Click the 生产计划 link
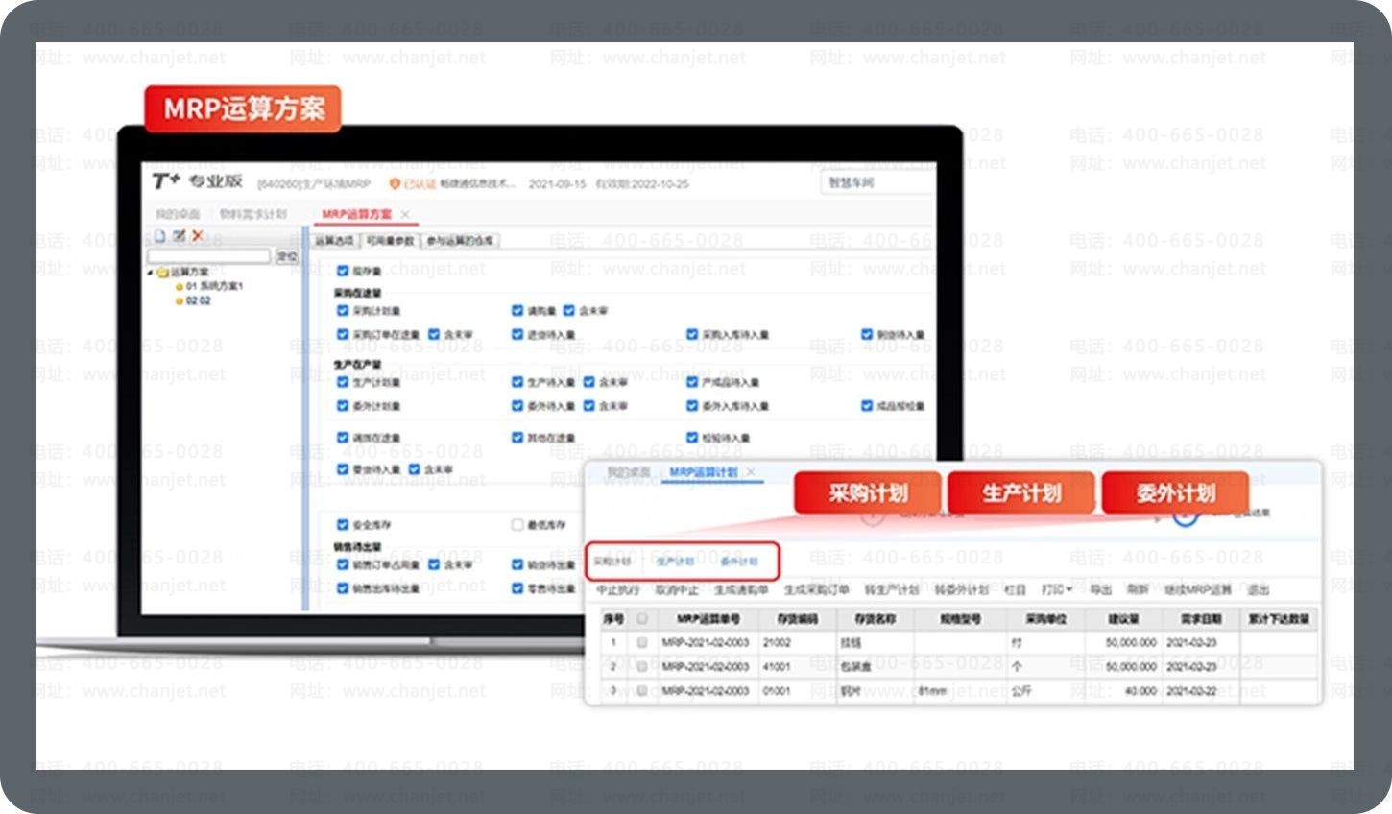Image resolution: width=1392 pixels, height=814 pixels. [675, 561]
